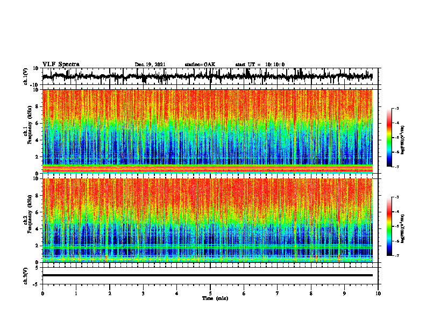This screenshot has width=426, height=329.
Task: Click the "-3" value on ch.2 color bar
Action: point(397,197)
